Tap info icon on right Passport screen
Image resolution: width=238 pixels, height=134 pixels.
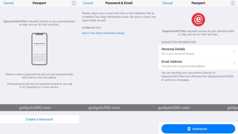tap(233, 3)
